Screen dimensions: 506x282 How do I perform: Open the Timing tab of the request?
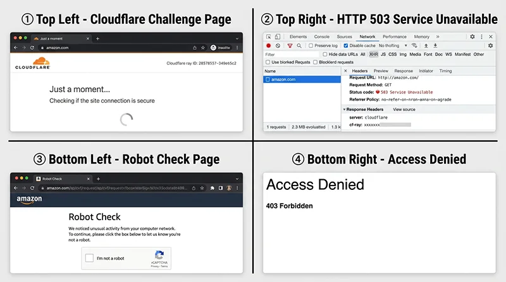tap(445, 71)
